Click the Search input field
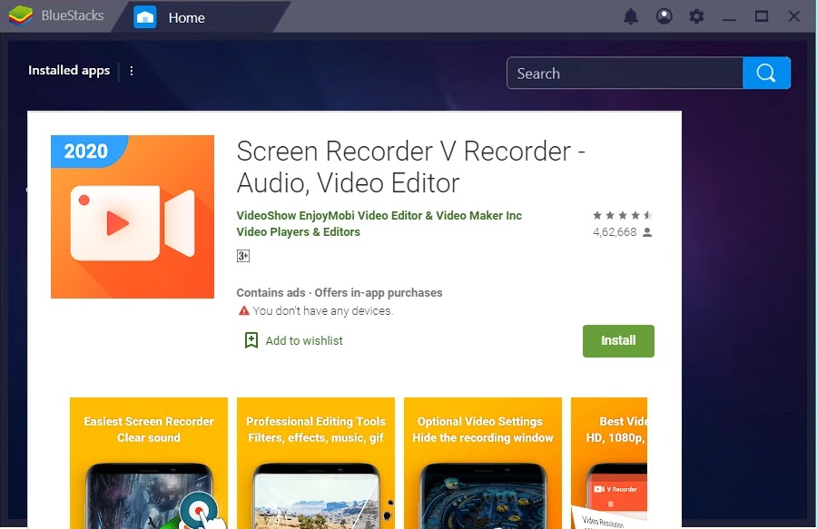817x529 pixels. click(625, 73)
